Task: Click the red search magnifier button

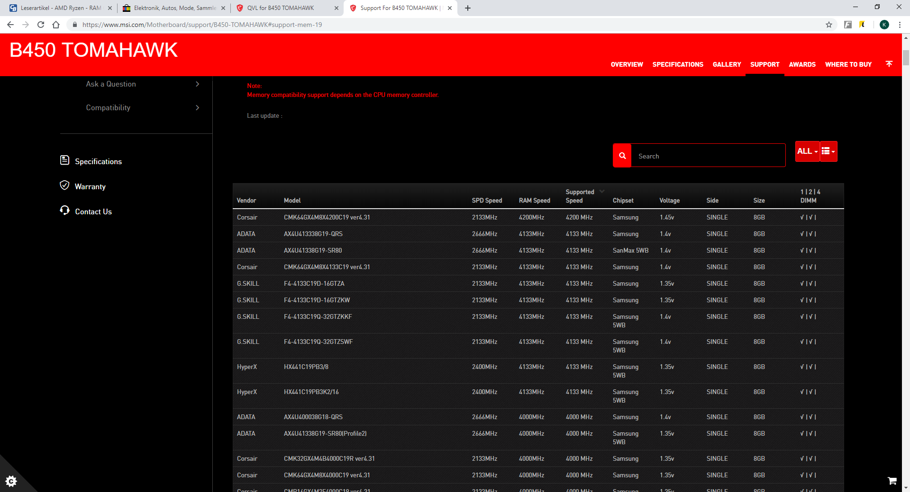Action: click(x=622, y=156)
